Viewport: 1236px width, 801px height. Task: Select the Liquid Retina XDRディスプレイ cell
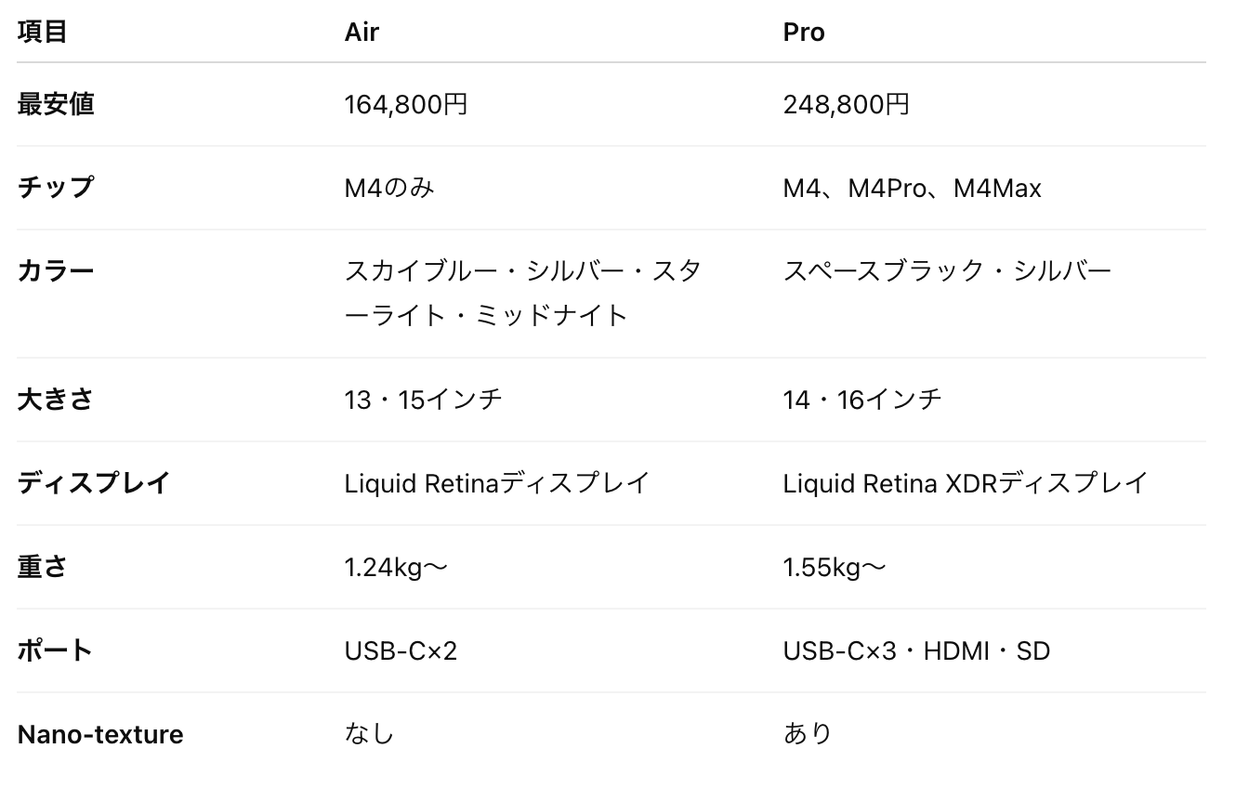966,483
